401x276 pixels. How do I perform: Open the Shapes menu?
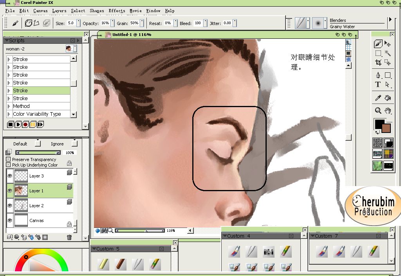pyautogui.click(x=97, y=11)
